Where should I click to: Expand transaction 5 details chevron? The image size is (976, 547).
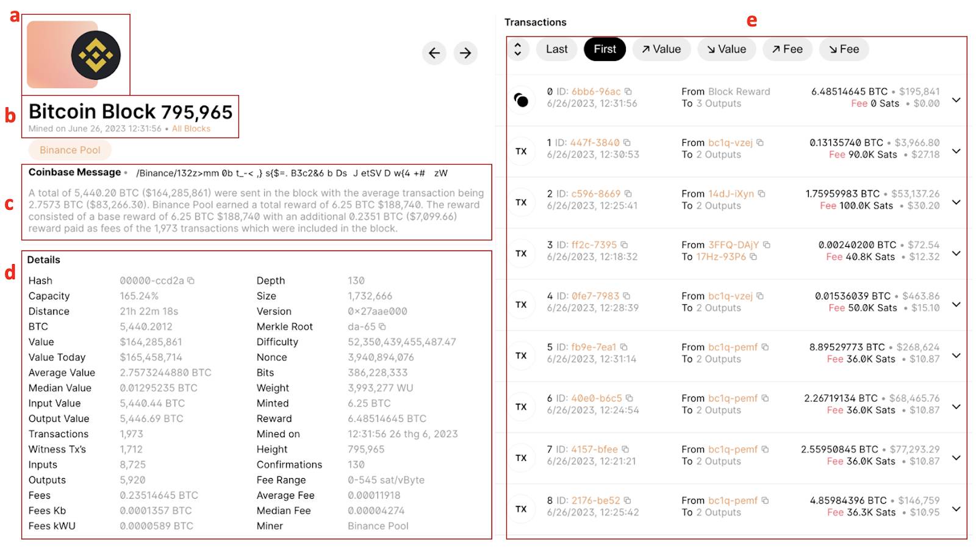(x=956, y=356)
